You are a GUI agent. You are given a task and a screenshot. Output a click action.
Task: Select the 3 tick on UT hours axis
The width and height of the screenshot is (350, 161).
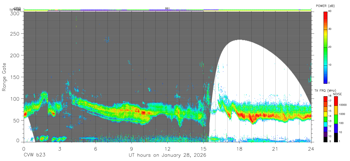pos(60,149)
